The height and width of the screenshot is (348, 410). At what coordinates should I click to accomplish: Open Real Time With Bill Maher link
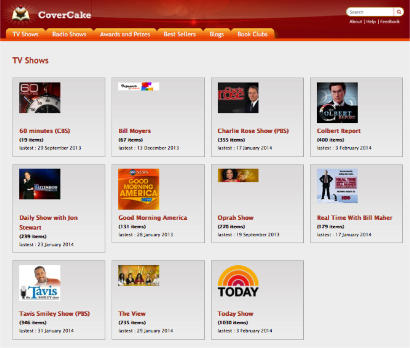354,217
